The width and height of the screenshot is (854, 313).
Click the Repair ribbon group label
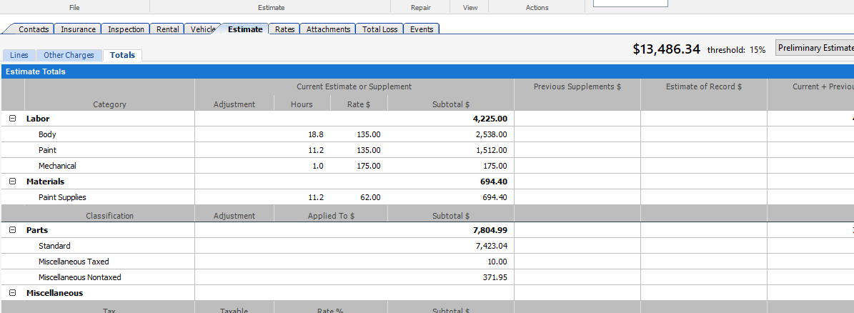421,8
